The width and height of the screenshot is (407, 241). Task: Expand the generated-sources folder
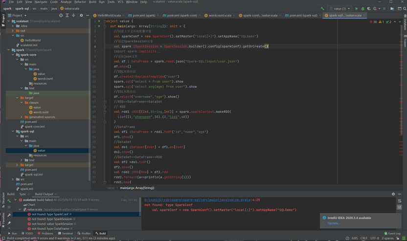pyautogui.click(x=22, y=117)
